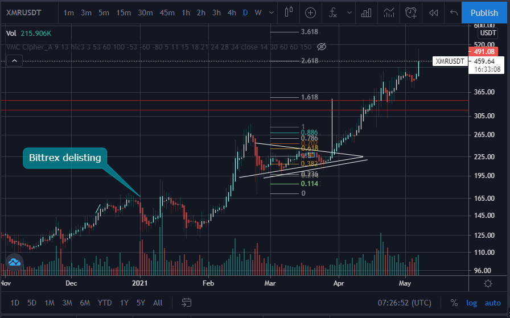This screenshot has width=510, height=318.
Task: Select the 30m timeframe
Action: tap(145, 13)
